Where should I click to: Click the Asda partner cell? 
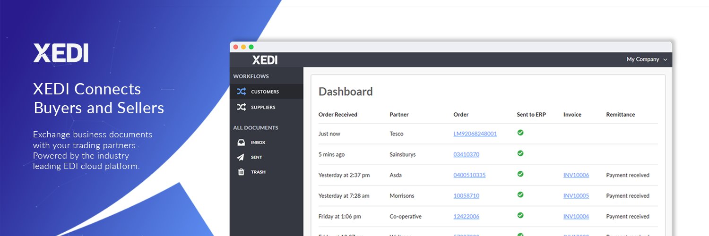click(x=396, y=175)
